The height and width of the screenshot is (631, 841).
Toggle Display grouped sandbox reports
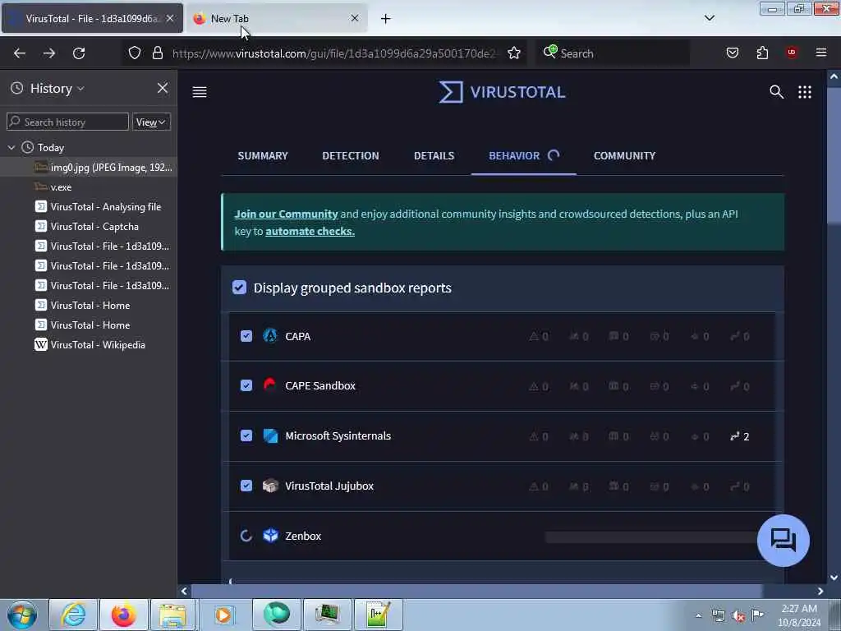pyautogui.click(x=239, y=287)
